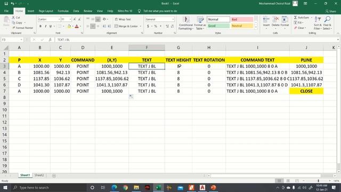
Task: Toggle Bottom Align vertical alignment
Action: point(98,19)
